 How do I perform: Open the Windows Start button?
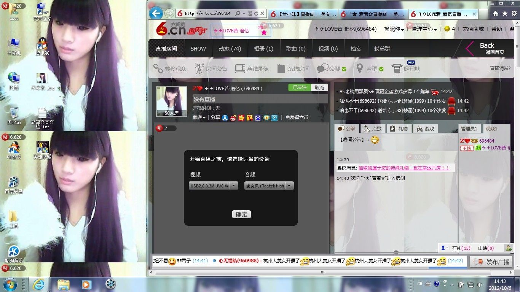coord(10,284)
